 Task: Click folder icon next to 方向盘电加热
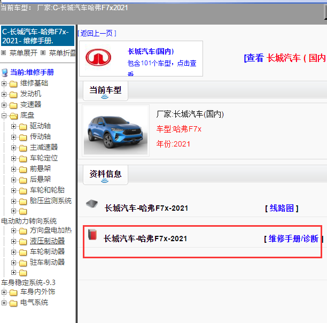click(23, 231)
